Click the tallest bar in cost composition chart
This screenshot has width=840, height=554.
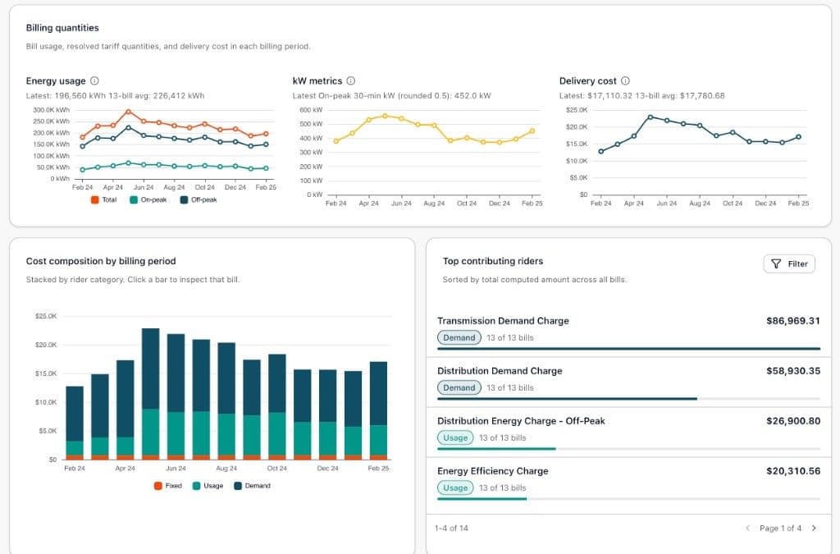[x=151, y=394]
